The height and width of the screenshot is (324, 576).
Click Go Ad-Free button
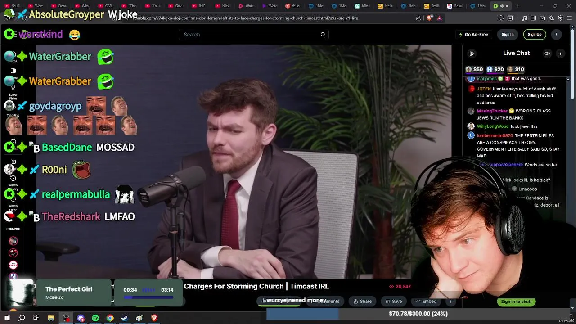coord(473,35)
